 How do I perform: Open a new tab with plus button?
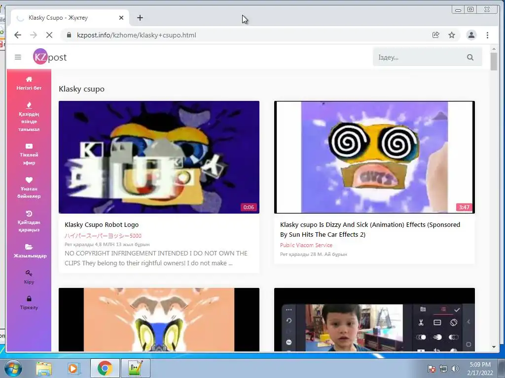point(140,18)
